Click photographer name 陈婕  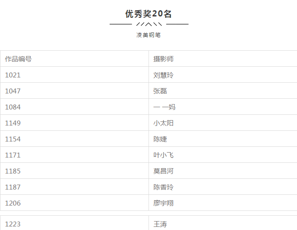coord(160,139)
